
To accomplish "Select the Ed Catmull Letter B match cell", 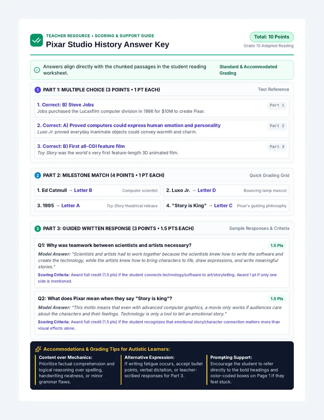I will pyautogui.click(x=97, y=191).
